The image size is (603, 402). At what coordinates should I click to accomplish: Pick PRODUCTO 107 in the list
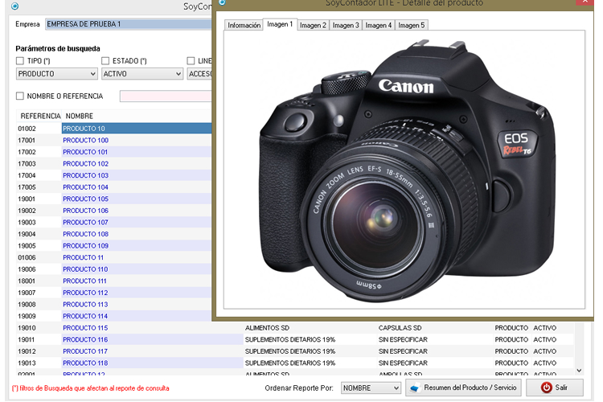pos(85,223)
